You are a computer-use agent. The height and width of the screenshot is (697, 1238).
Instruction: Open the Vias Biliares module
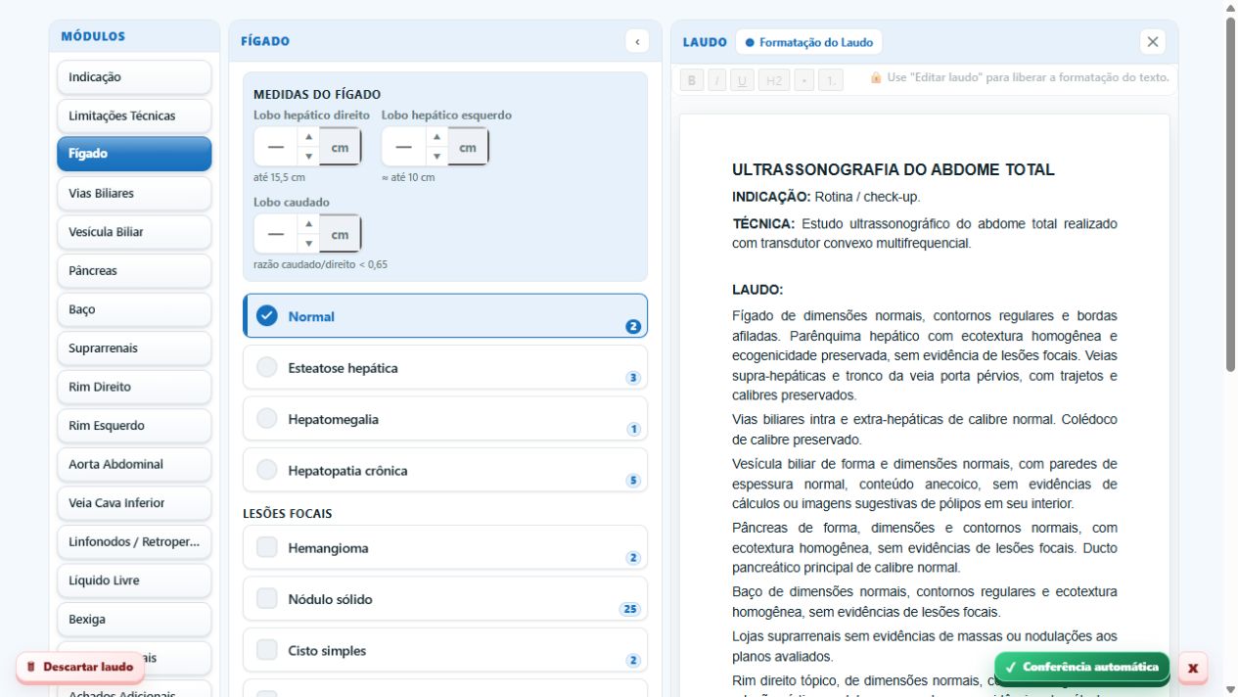click(134, 193)
